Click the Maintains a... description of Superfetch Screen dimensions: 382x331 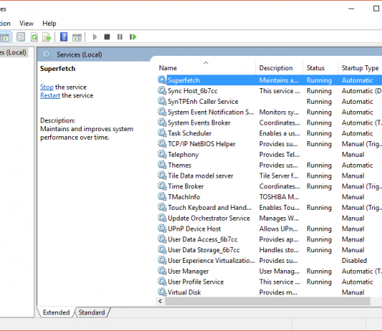[279, 80]
